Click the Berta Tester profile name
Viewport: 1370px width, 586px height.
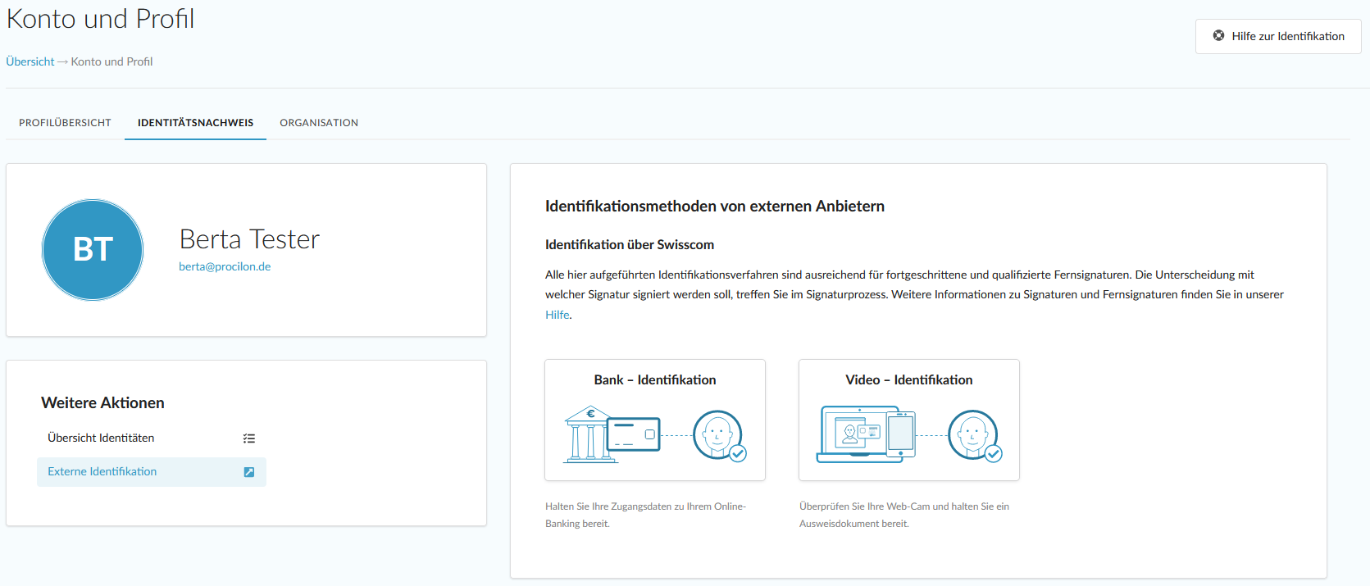249,239
